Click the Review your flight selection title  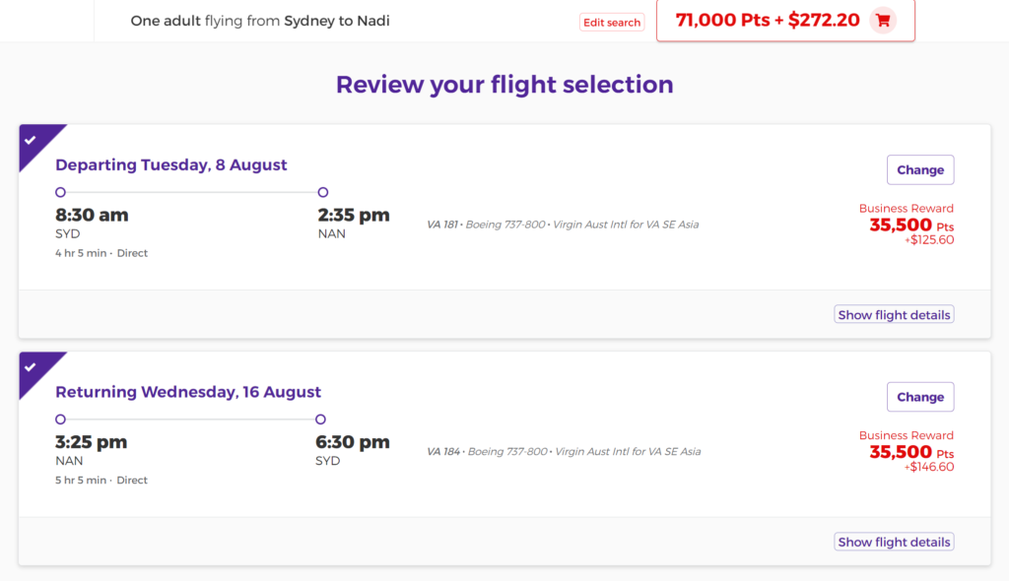pyautogui.click(x=504, y=85)
